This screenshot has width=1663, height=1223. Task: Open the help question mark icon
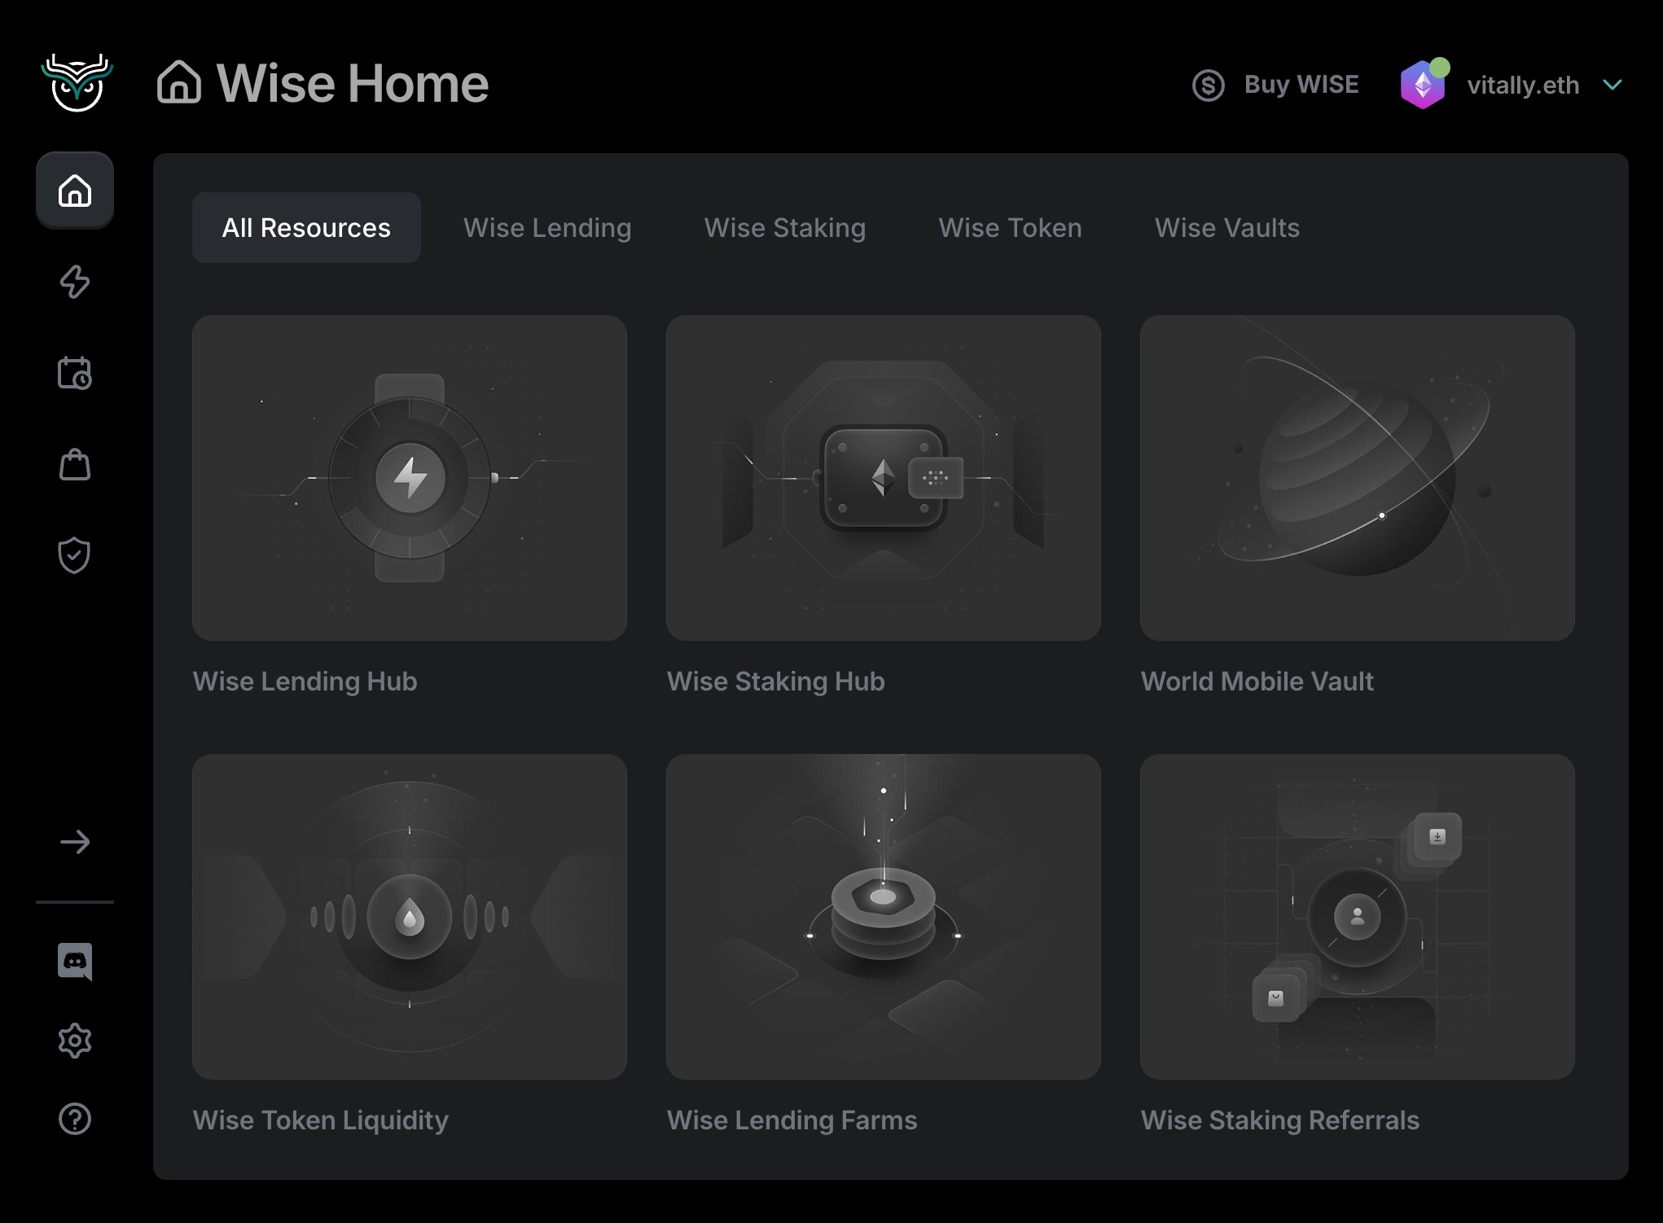[75, 1119]
